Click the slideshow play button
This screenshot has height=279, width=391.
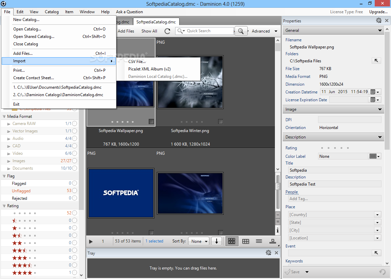tap(91, 241)
